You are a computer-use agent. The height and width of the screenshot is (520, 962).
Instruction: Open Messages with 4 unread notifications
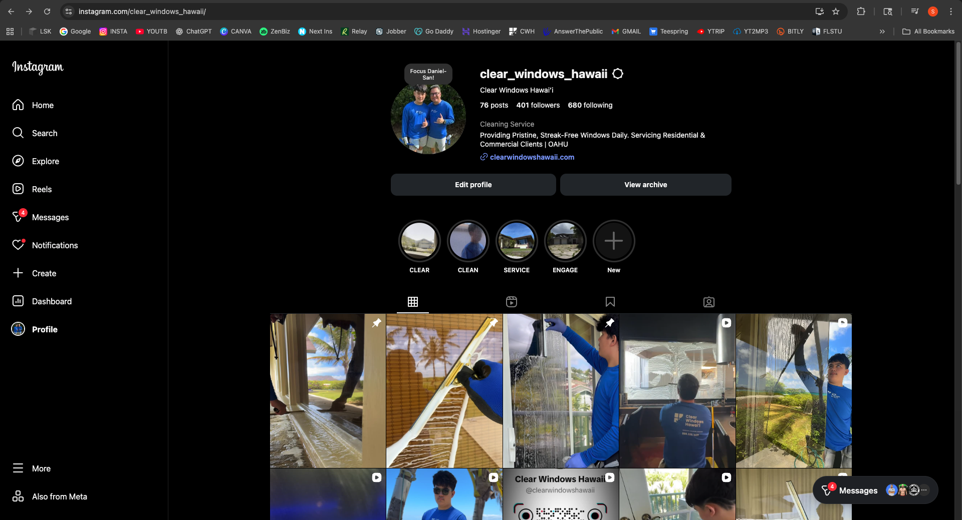click(x=18, y=217)
